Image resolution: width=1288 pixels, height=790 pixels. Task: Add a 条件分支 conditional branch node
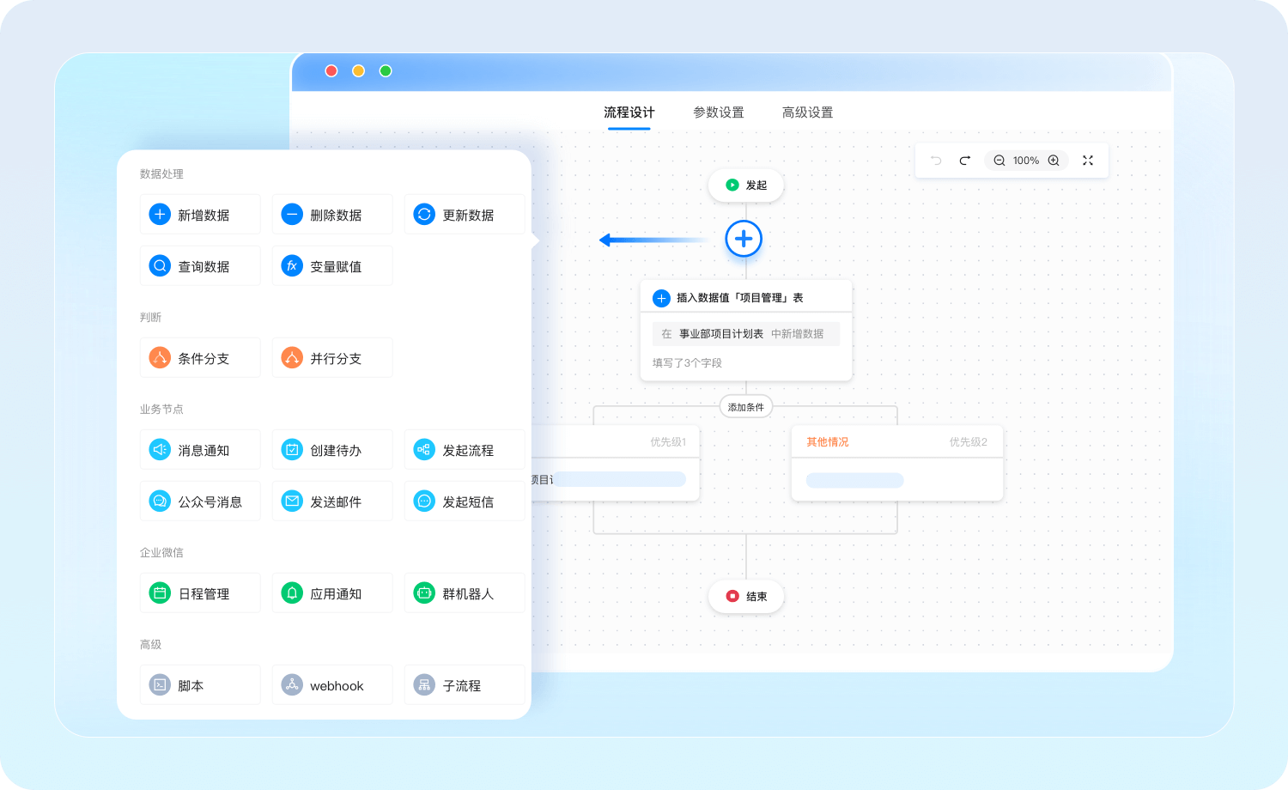pos(199,358)
